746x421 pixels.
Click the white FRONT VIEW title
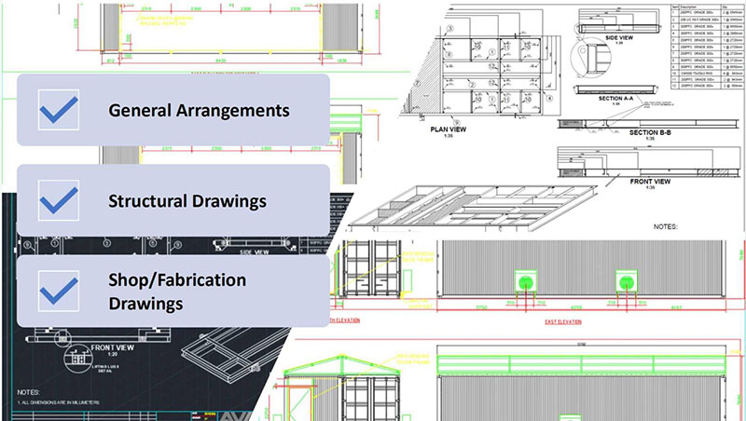(650, 181)
